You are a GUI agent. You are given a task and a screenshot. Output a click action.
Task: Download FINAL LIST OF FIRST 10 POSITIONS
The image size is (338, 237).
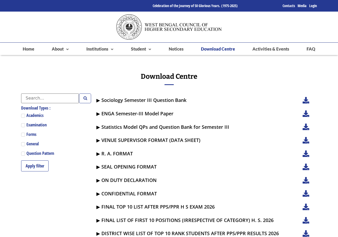coord(306,220)
